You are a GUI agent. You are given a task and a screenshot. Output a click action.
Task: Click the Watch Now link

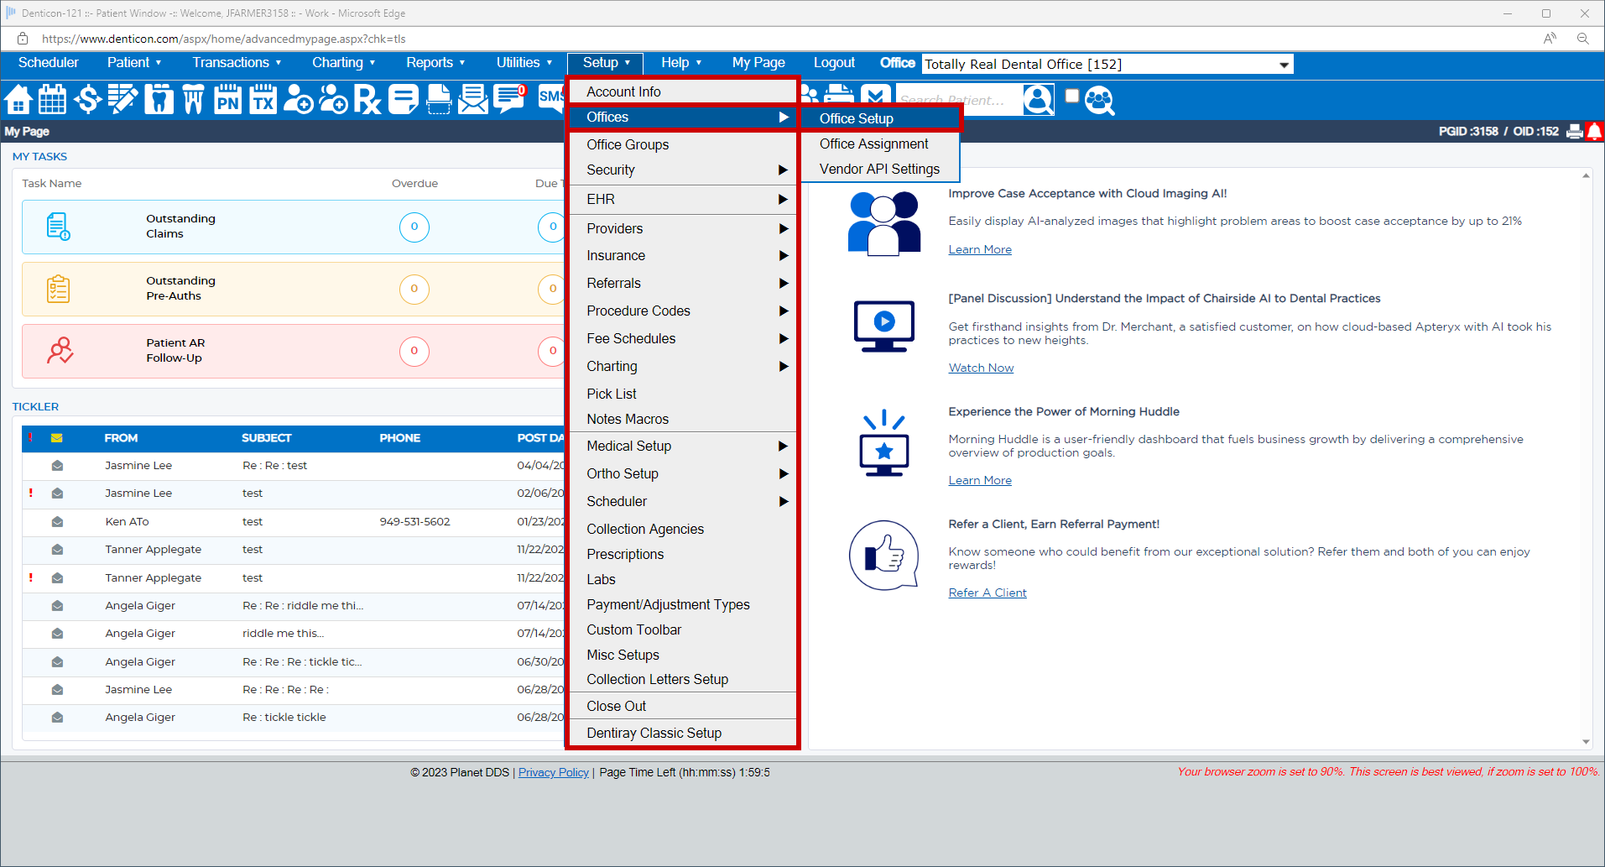click(x=980, y=368)
